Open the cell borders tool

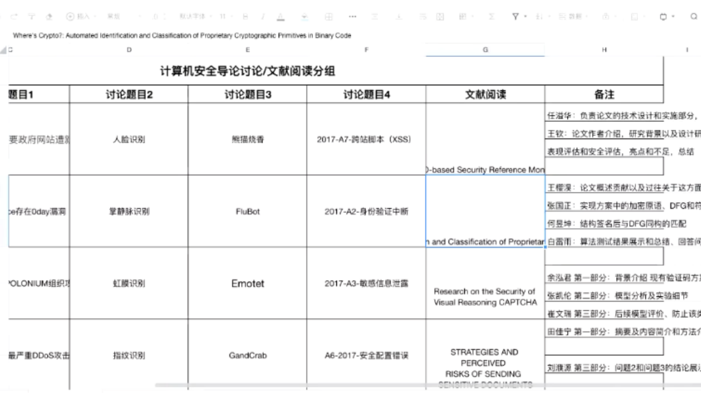tap(329, 15)
